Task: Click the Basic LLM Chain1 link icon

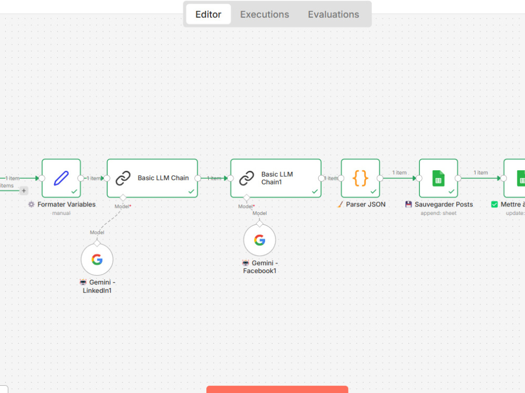Action: (246, 178)
